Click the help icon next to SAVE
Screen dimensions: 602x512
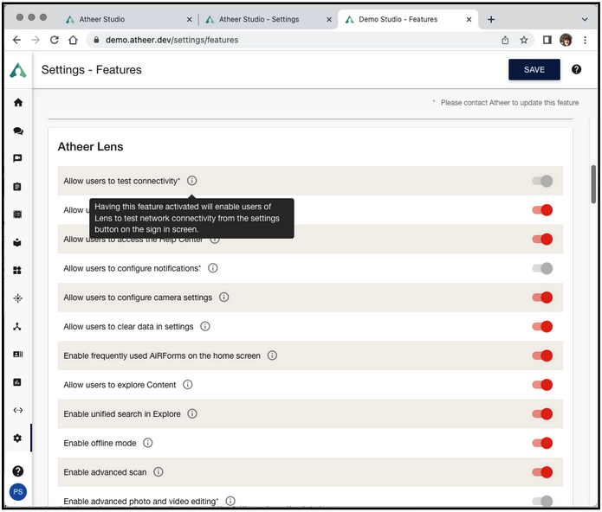pos(576,69)
